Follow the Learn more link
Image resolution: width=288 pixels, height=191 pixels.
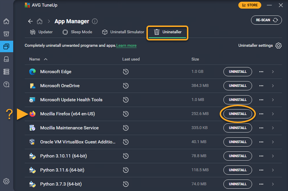[126, 46]
